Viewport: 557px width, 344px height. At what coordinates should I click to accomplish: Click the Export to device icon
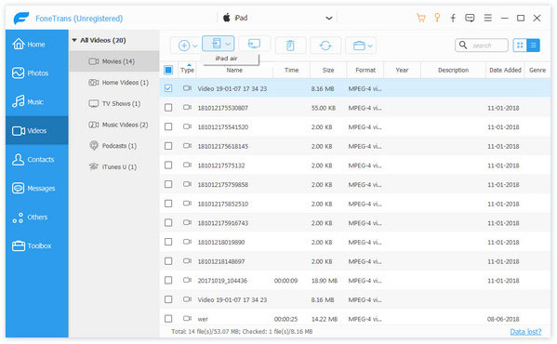[x=216, y=44]
